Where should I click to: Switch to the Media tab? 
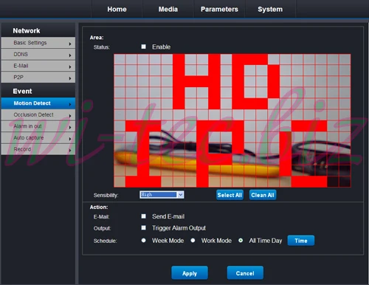168,9
